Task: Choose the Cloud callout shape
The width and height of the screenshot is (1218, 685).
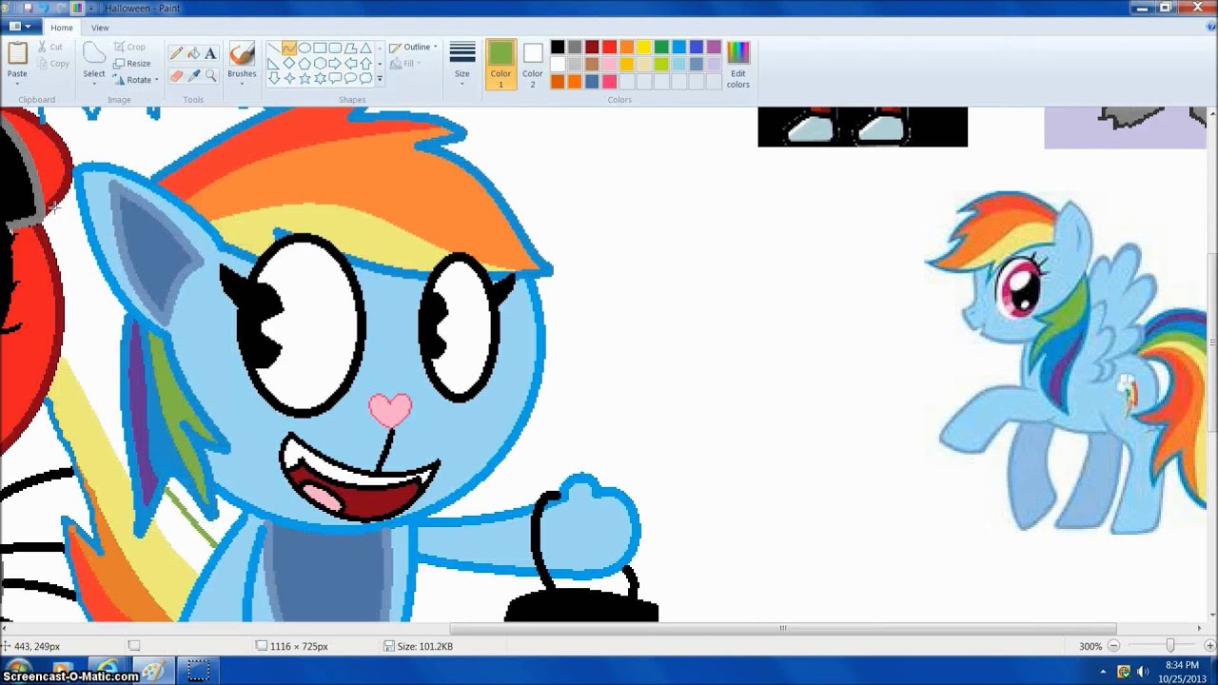Action: pos(365,78)
